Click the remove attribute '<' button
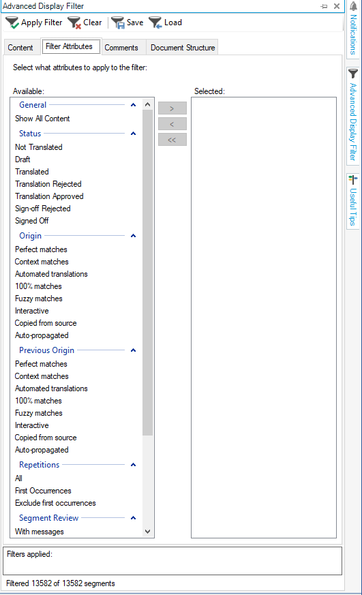 coord(172,124)
